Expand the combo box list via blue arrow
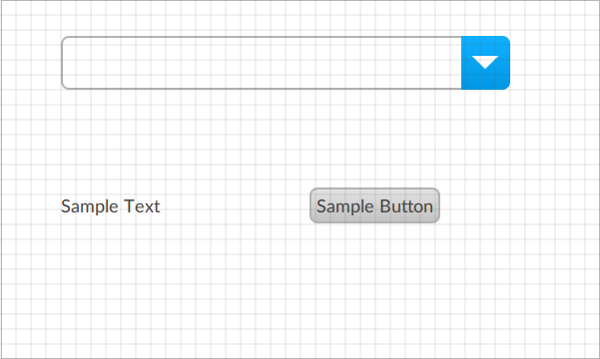The height and width of the screenshot is (359, 600). pyautogui.click(x=485, y=63)
